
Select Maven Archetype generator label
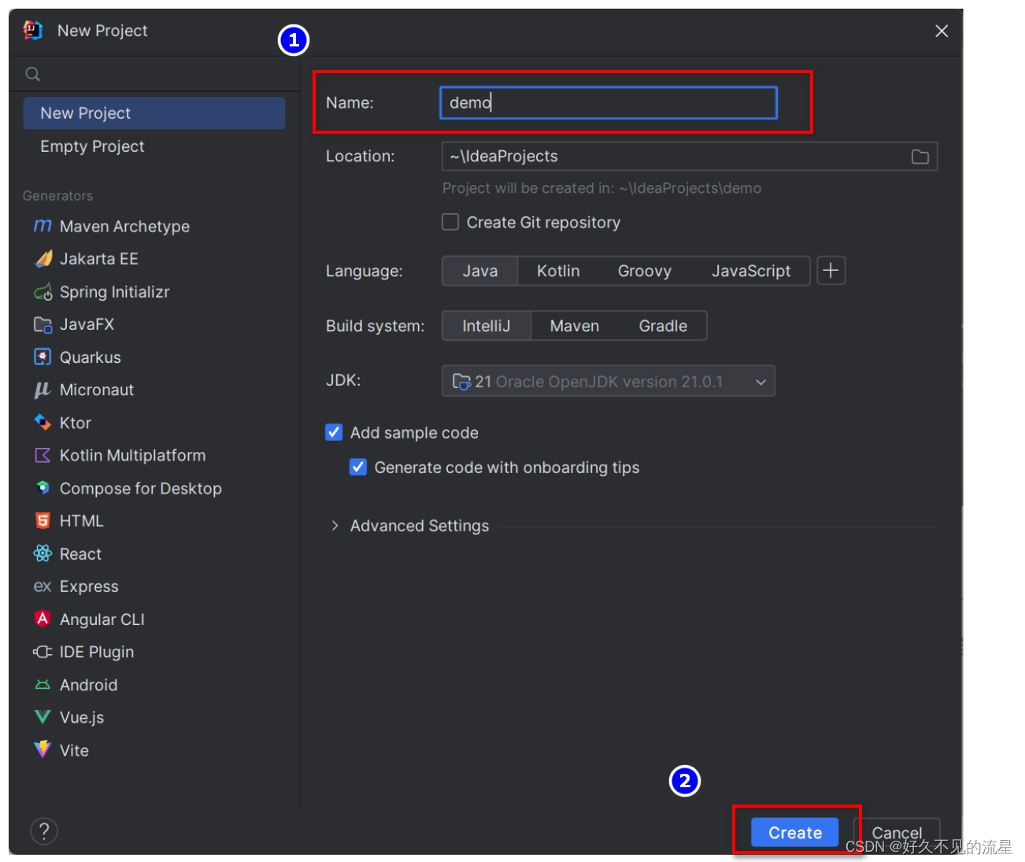124,226
